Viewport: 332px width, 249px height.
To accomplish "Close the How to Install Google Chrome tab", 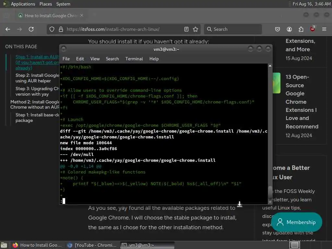I will pyautogui.click(x=82, y=15).
